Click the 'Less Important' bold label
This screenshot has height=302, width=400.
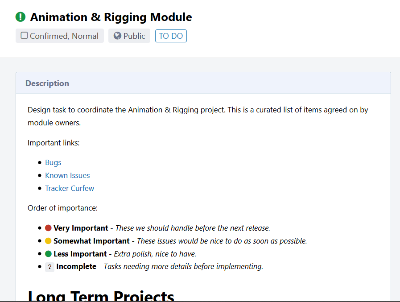point(80,254)
